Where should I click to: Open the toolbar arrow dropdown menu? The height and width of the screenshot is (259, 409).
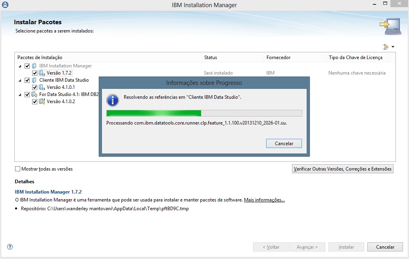(393, 46)
